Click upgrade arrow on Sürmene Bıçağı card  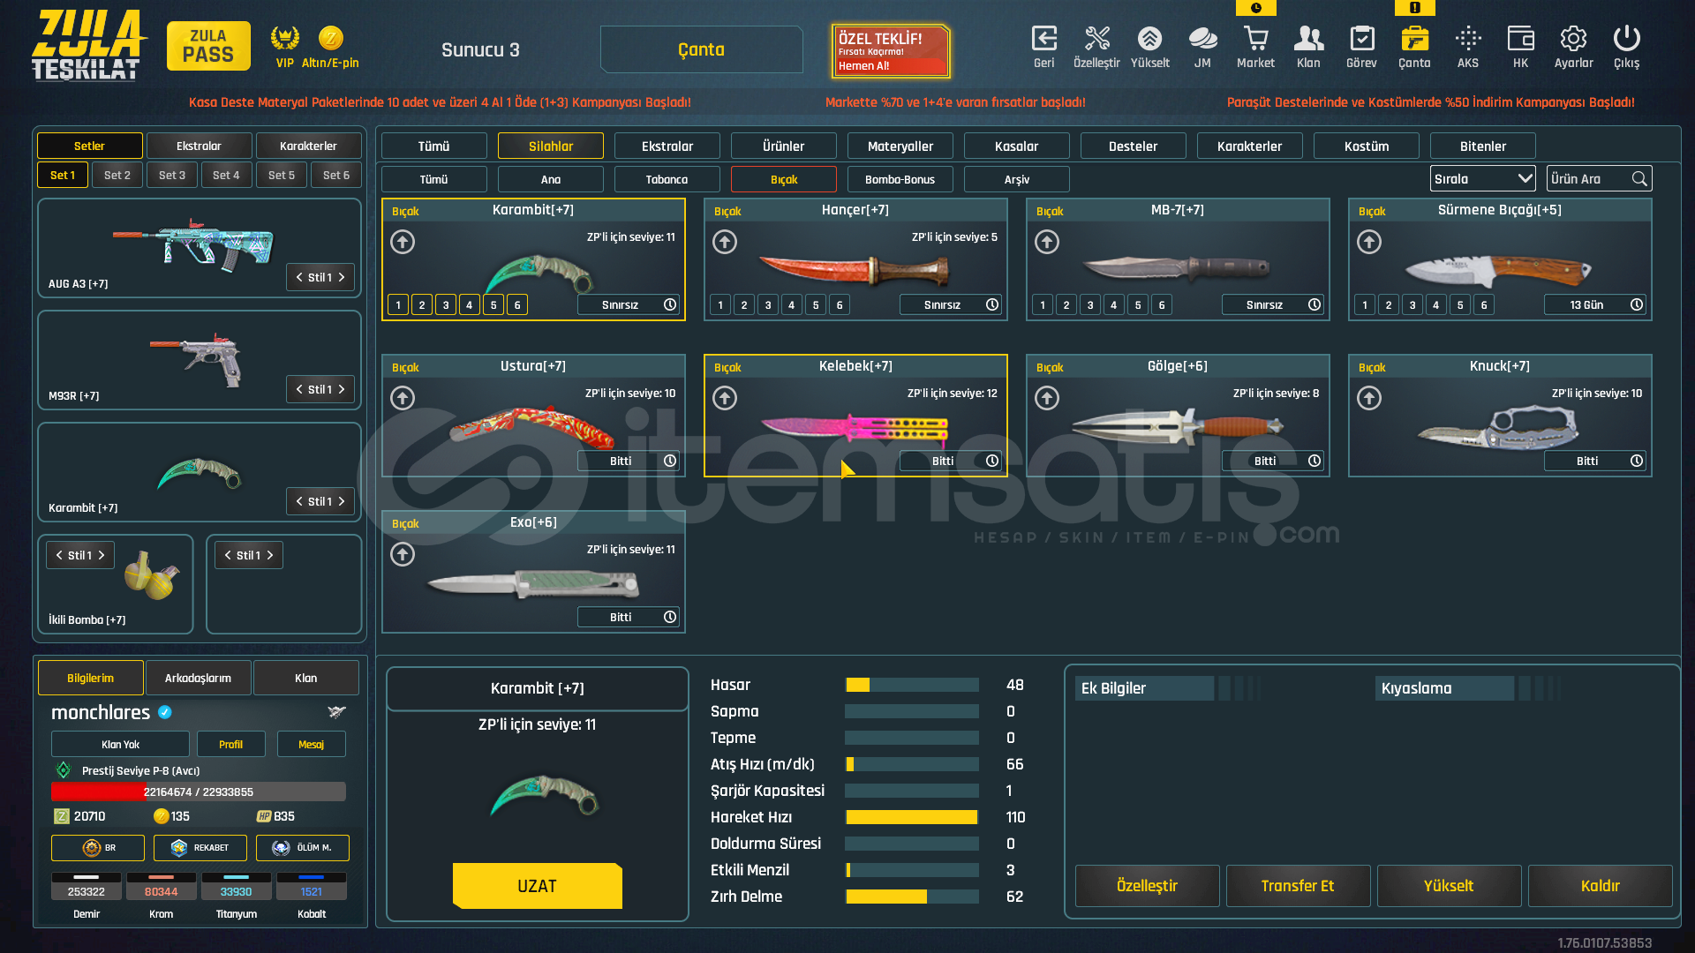[1369, 242]
